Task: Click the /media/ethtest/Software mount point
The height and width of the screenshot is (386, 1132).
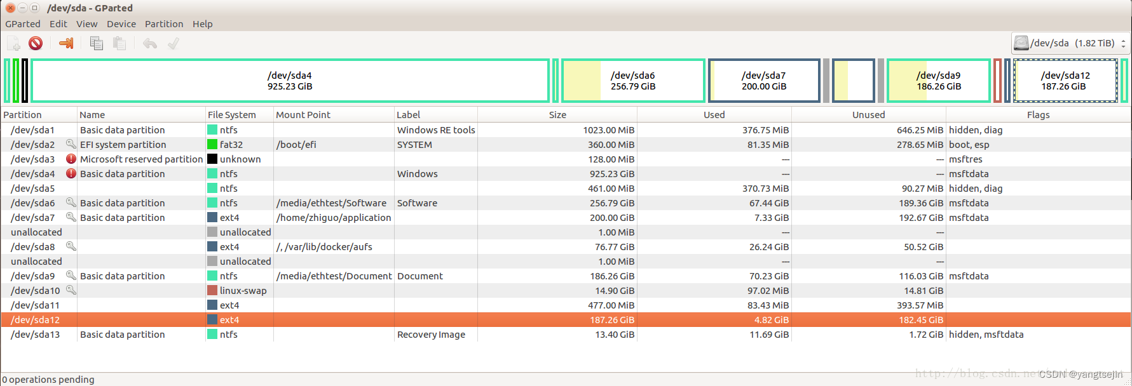Action: coord(331,203)
